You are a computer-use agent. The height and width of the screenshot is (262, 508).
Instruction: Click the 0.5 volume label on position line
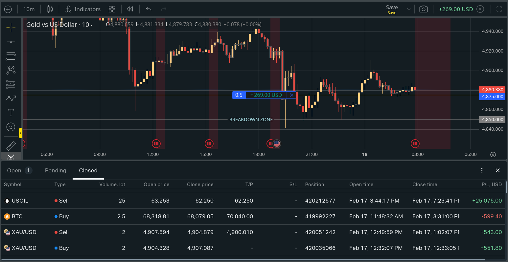239,95
